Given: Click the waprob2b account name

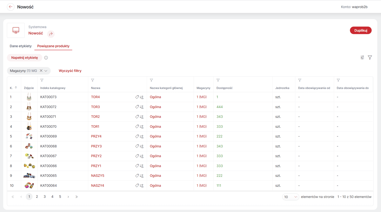Looking at the screenshot, I should click(x=359, y=7).
